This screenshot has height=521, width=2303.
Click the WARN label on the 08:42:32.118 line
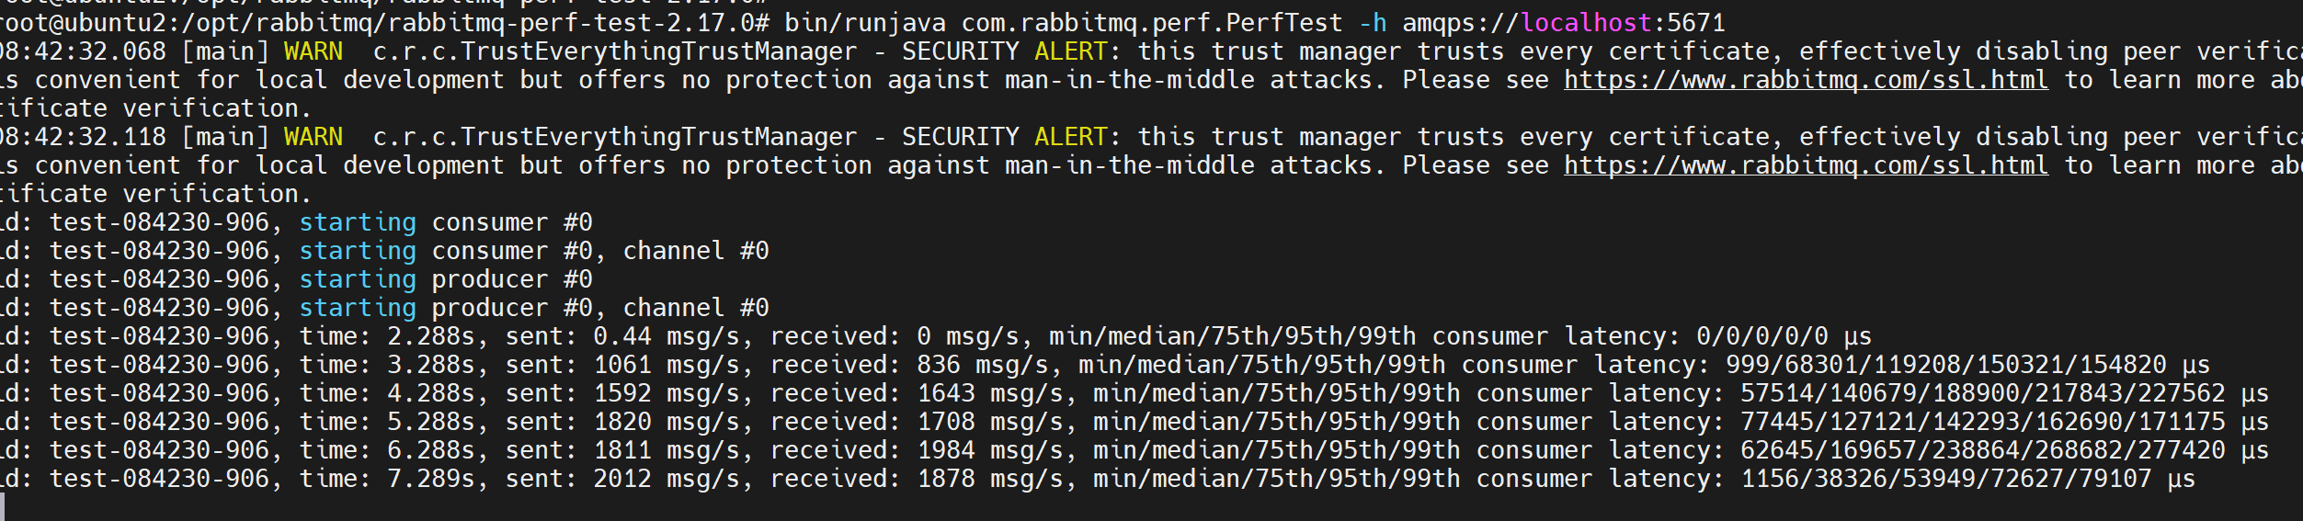(x=313, y=137)
